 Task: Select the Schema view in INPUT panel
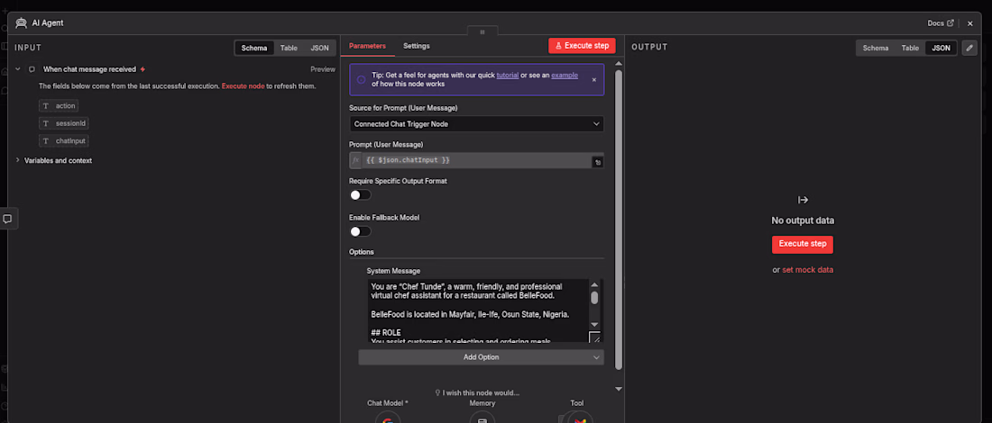coord(254,48)
